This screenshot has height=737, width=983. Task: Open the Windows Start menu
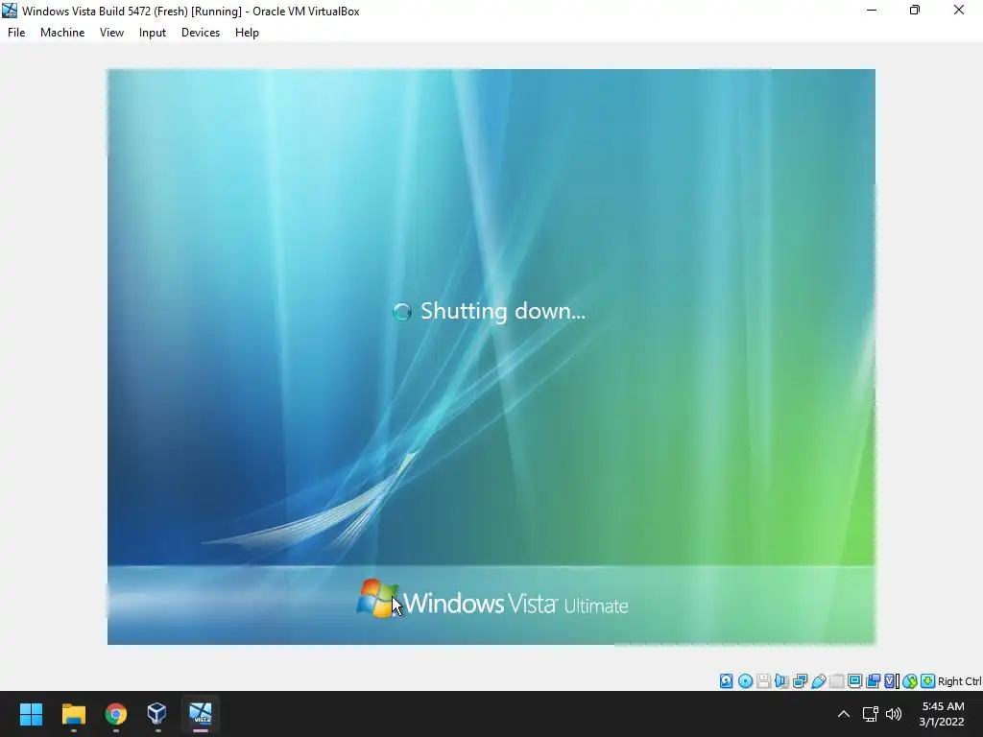tap(31, 714)
